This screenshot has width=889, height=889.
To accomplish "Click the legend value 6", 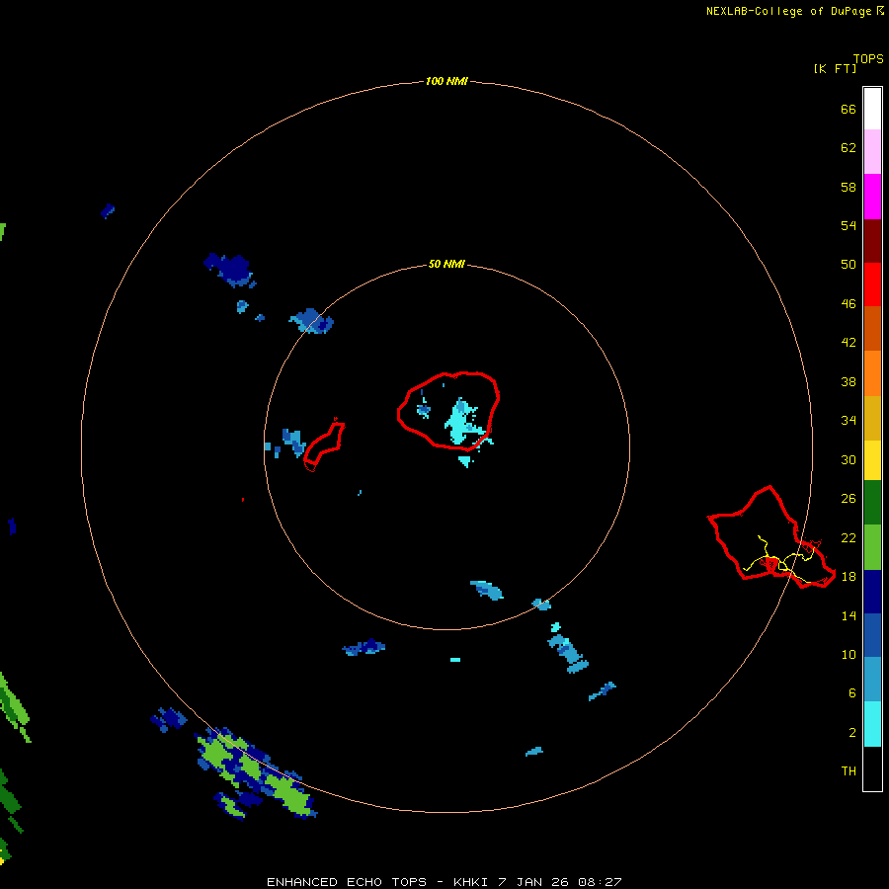I will 852,692.
